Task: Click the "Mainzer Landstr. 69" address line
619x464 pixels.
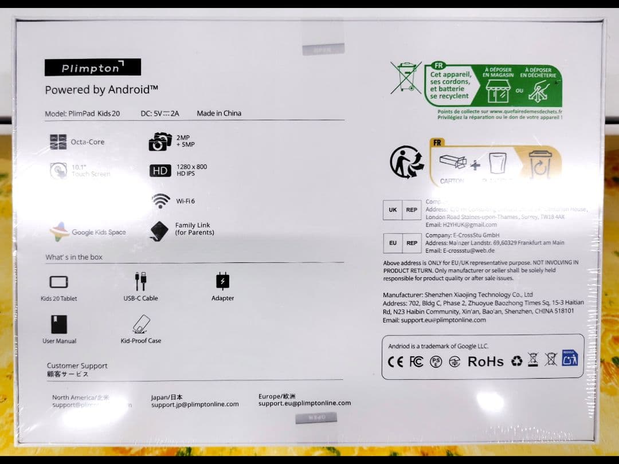Action: [x=495, y=243]
